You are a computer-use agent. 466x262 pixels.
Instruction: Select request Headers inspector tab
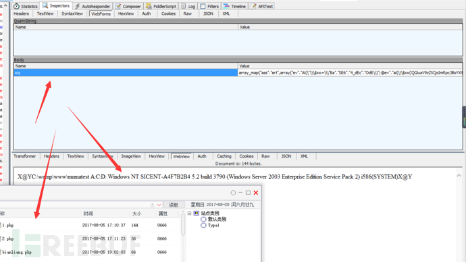(x=21, y=13)
